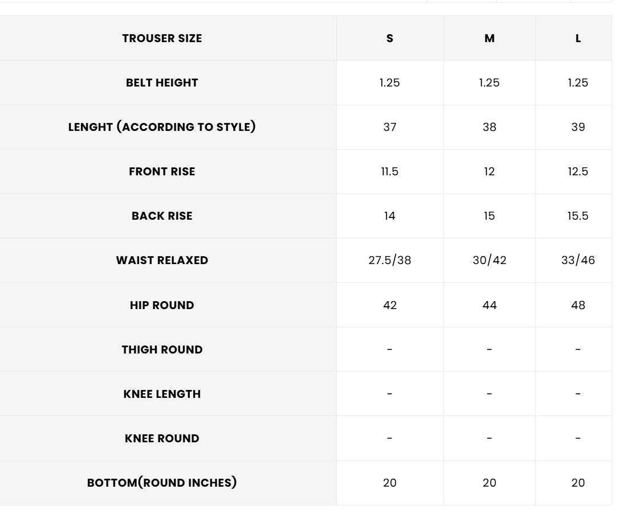Image resolution: width=619 pixels, height=514 pixels.
Task: Click the BELT HEIGHT row label
Action: tap(162, 83)
